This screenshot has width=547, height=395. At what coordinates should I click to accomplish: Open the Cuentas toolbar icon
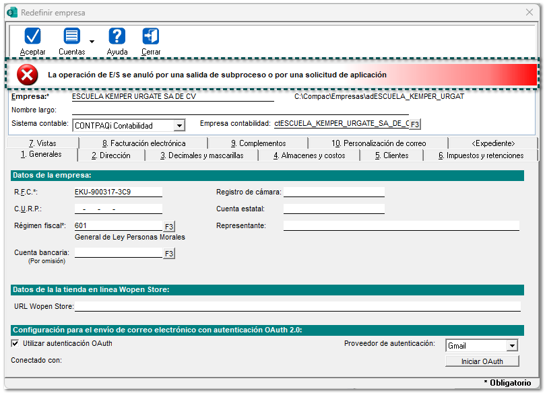pos(72,36)
